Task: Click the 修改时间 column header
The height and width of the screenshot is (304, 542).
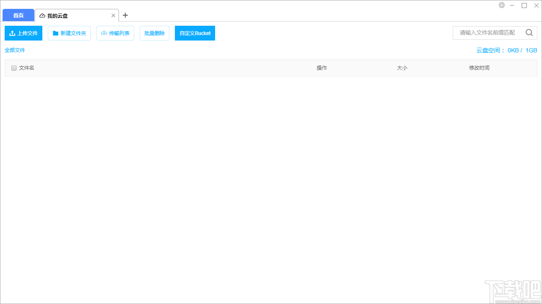Action: [479, 68]
